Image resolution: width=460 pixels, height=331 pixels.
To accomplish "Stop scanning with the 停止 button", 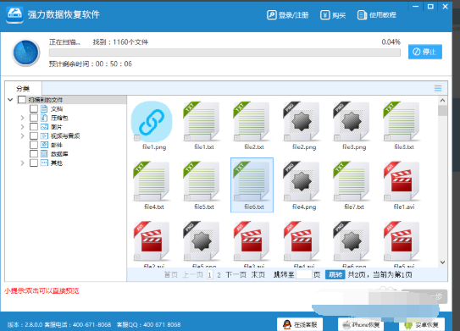I will pos(425,52).
